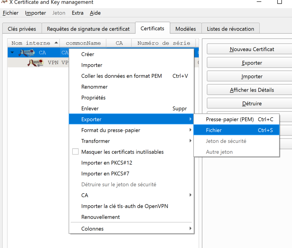
Task: Click the XCA application icon in title bar
Action: pyautogui.click(x=4, y=2)
